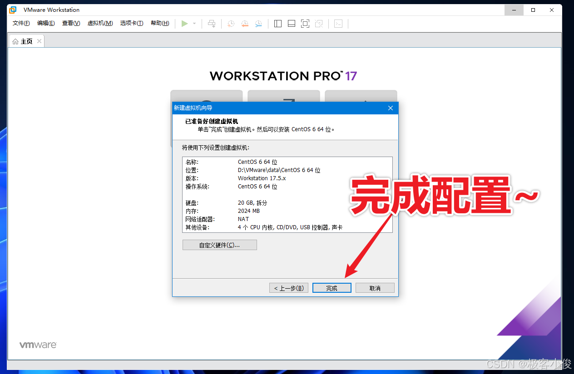Click the 完成 button to finish wizard
Screen dimensions: 574x374
332,288
